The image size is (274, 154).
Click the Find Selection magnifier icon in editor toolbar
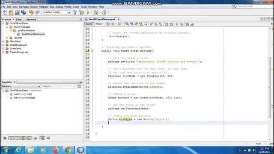pos(127,24)
